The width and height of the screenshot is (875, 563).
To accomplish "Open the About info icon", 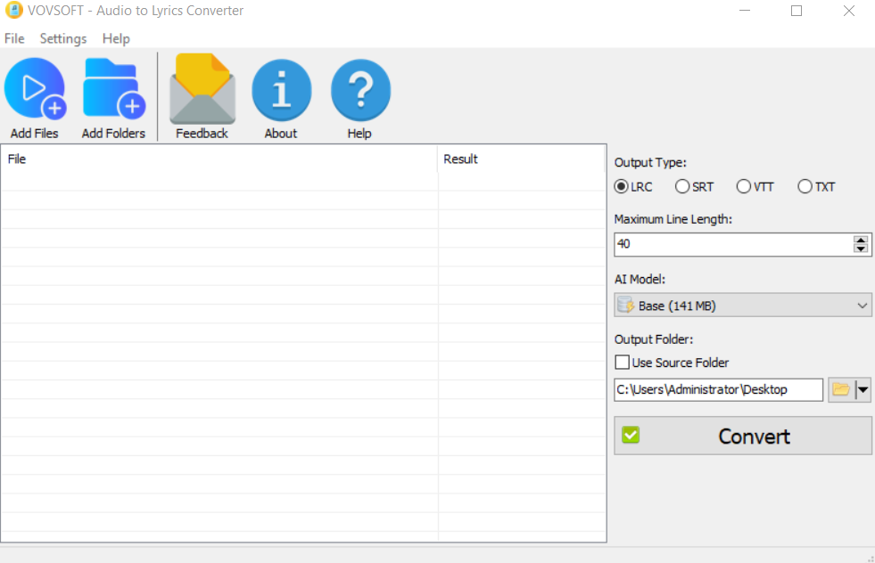I will click(281, 90).
